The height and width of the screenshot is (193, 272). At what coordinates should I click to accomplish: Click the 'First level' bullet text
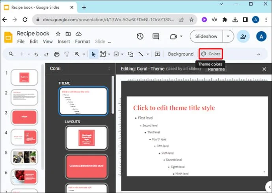point(145,118)
